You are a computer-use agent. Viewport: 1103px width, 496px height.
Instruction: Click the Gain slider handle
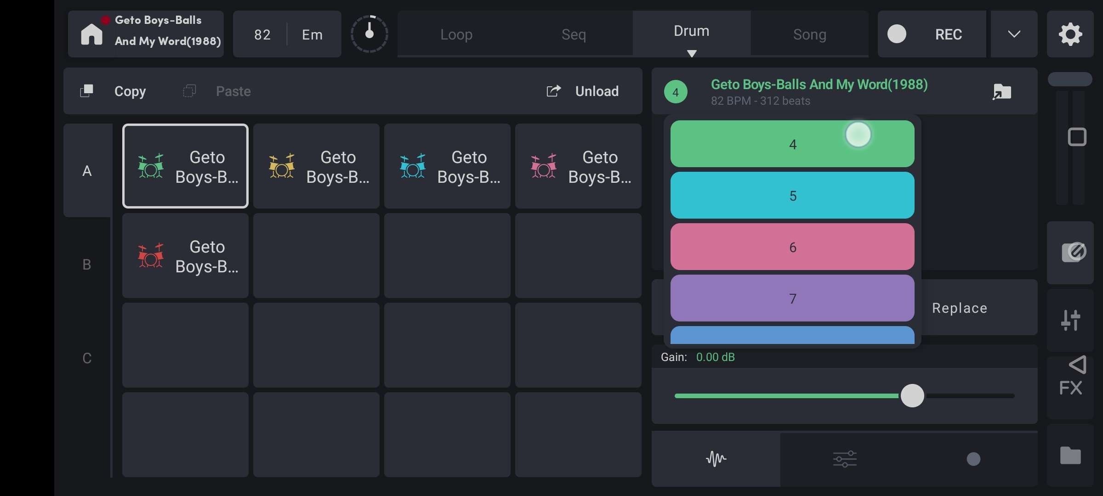(912, 396)
